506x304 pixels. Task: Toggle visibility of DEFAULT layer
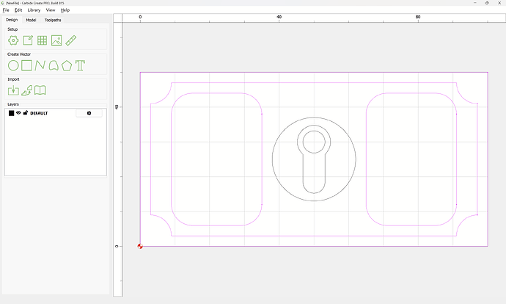coord(18,113)
